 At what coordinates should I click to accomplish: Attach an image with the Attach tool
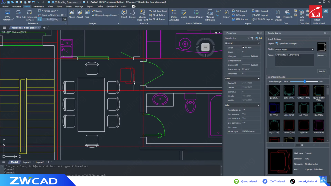click(72, 14)
